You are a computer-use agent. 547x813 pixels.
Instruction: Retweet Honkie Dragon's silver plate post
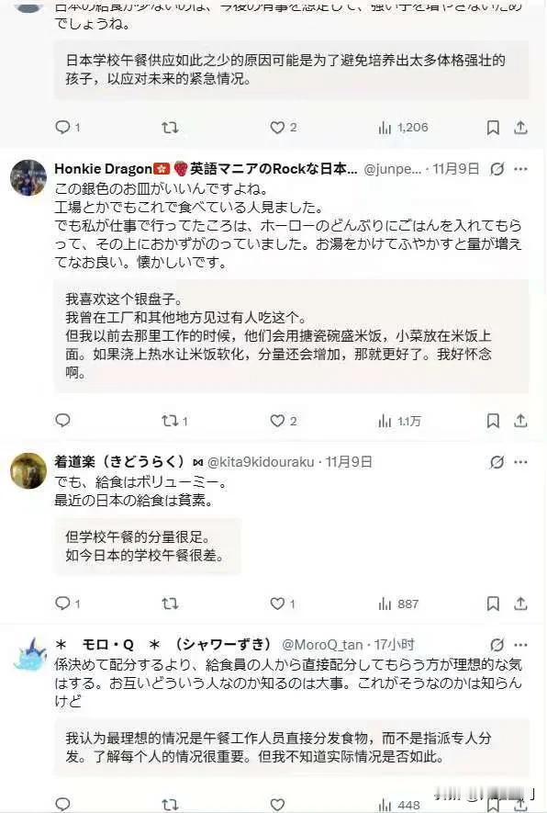174,421
